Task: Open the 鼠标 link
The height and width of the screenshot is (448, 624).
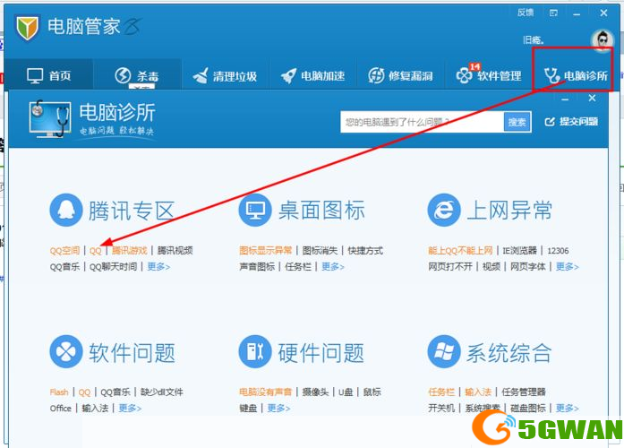Action: (x=372, y=392)
